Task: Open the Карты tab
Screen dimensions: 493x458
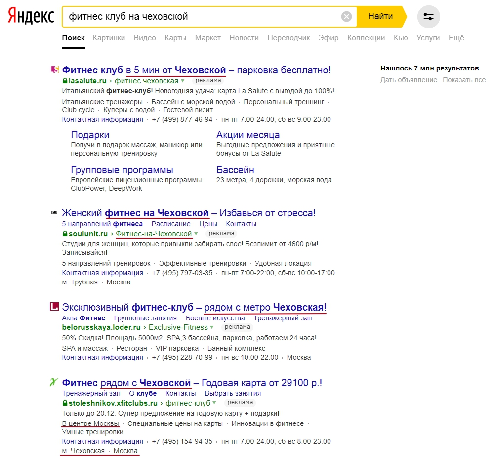Action: [175, 38]
